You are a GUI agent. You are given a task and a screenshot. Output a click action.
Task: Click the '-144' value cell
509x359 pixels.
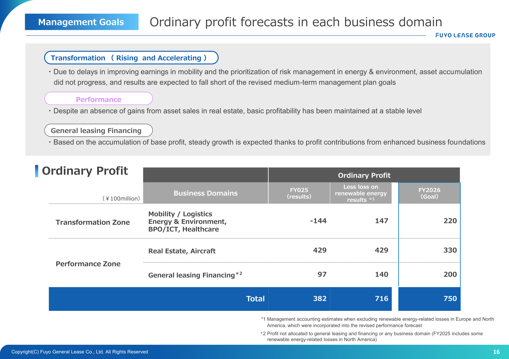tap(318, 221)
